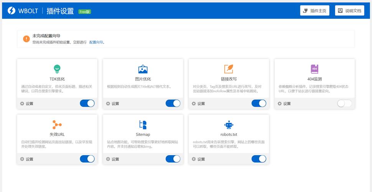Click the WBOLT lightning logo
The height and width of the screenshot is (192, 372).
(12, 11)
